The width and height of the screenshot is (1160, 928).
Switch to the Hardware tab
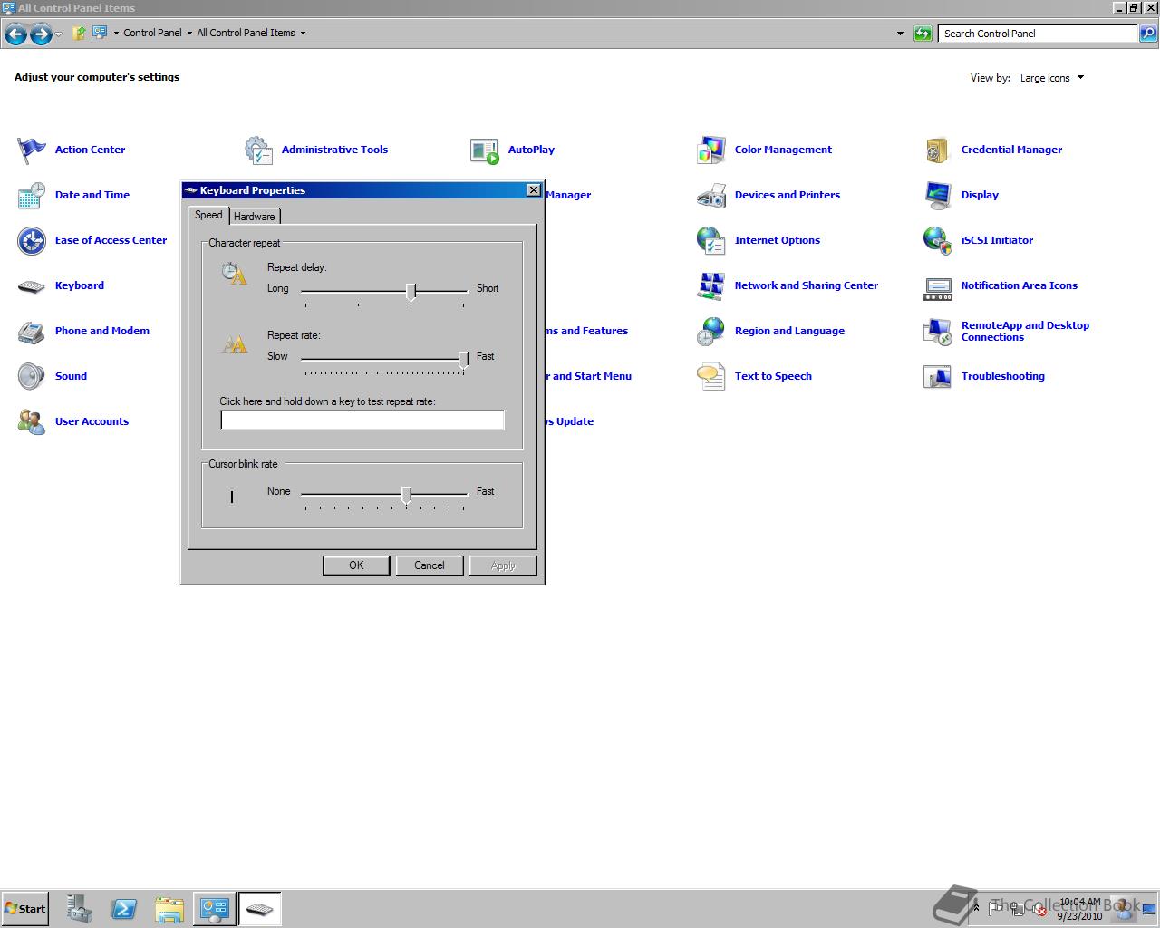[255, 217]
